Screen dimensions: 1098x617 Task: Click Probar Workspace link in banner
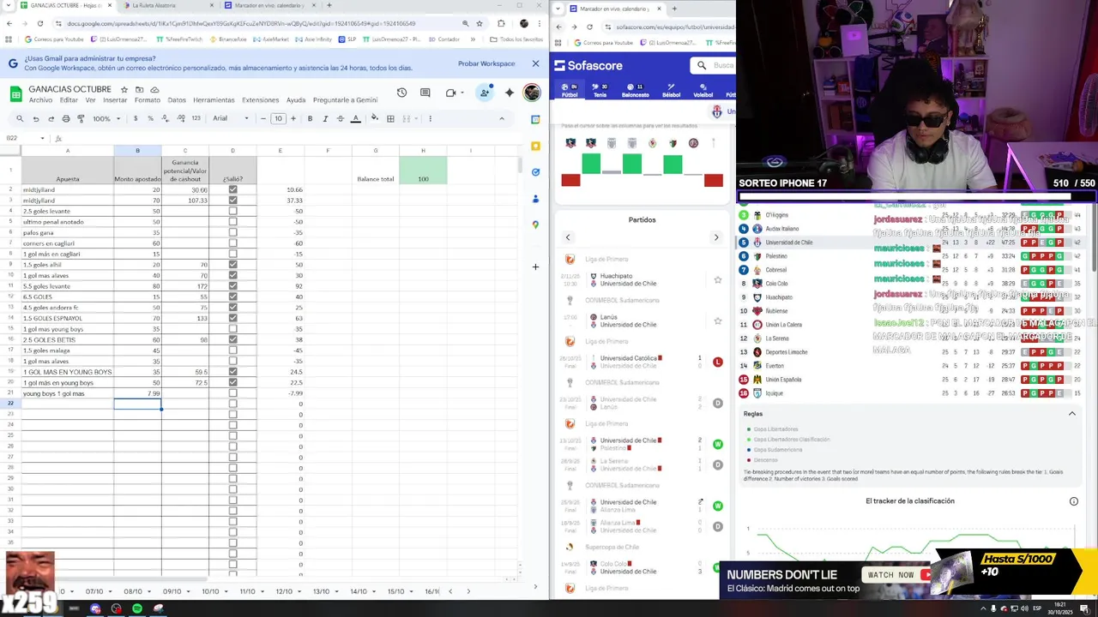(486, 63)
